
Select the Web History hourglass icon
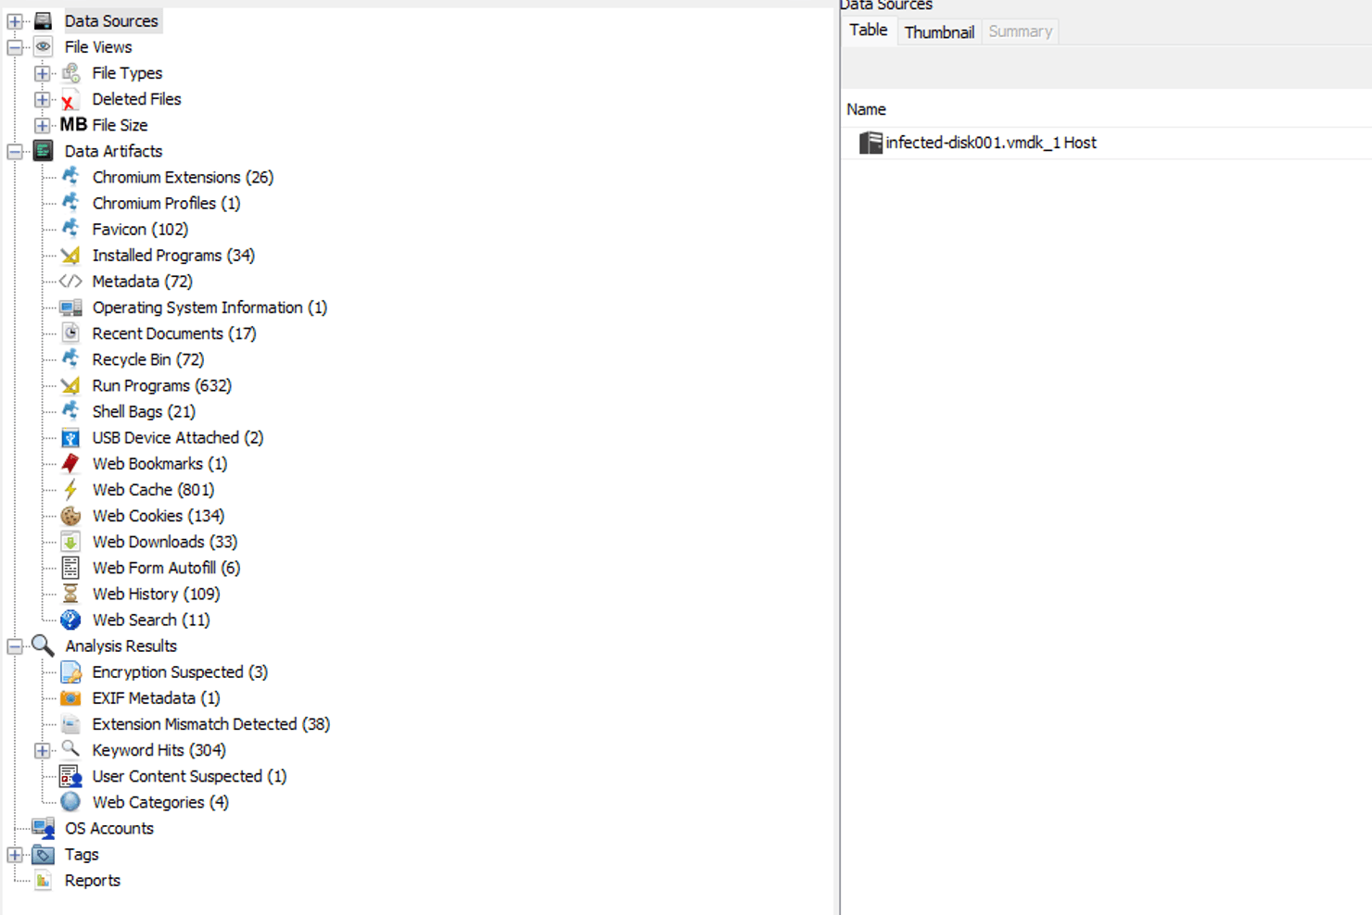pyautogui.click(x=70, y=594)
